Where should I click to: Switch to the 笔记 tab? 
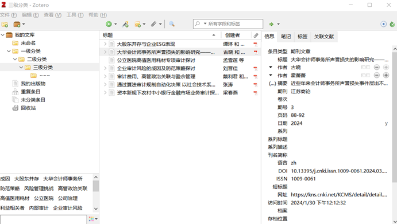pos(286,37)
